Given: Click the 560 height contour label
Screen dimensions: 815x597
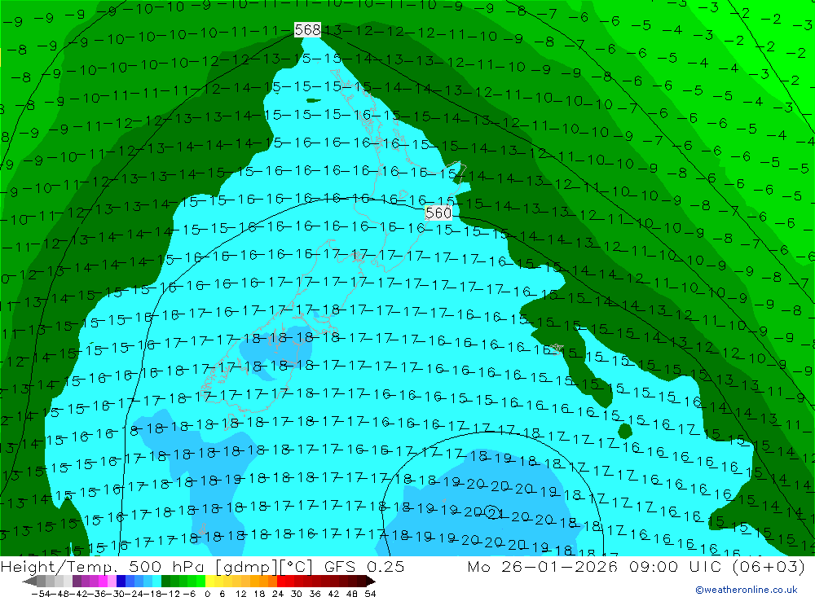Looking at the screenshot, I should [x=438, y=213].
